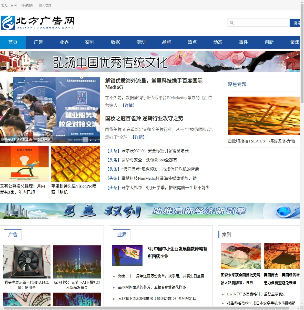Click 详情 after the F-Marketing summary
Screen dimensions: 304x310
(x=129, y=105)
